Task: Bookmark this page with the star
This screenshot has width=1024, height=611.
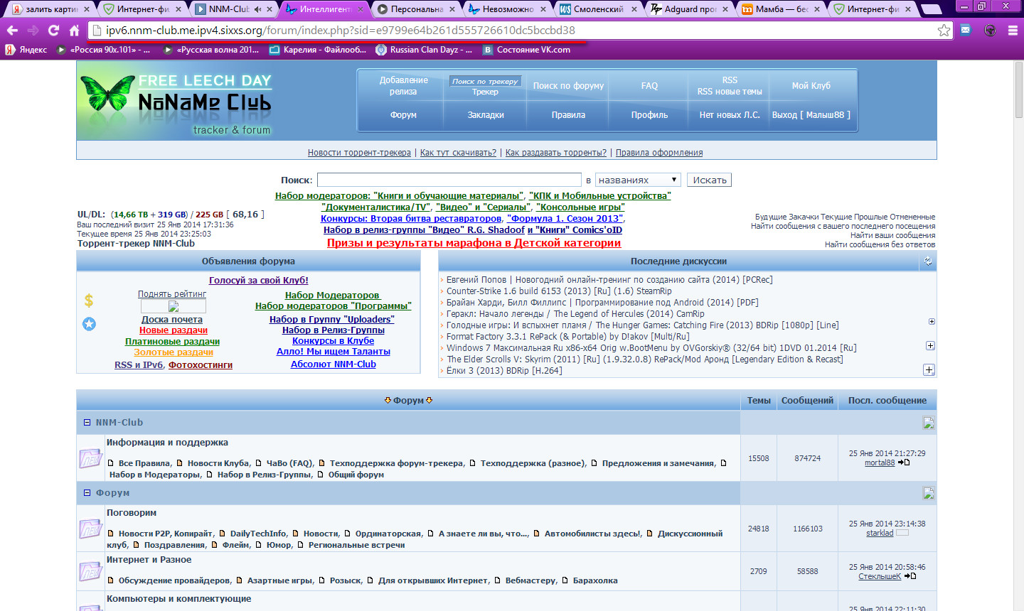Action: [944, 30]
